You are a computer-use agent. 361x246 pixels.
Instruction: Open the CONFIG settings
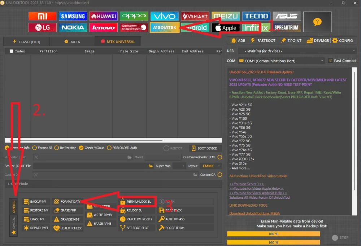tap(343, 40)
